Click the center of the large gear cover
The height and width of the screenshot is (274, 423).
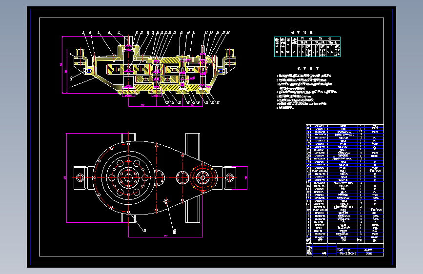(x=128, y=178)
